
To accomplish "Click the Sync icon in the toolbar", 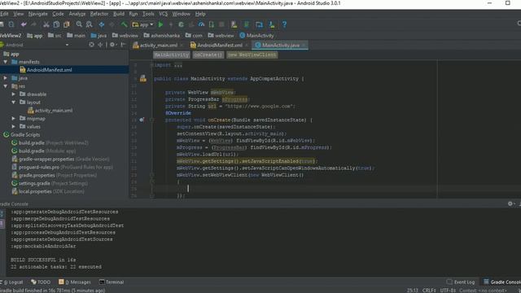I will tap(11, 24).
